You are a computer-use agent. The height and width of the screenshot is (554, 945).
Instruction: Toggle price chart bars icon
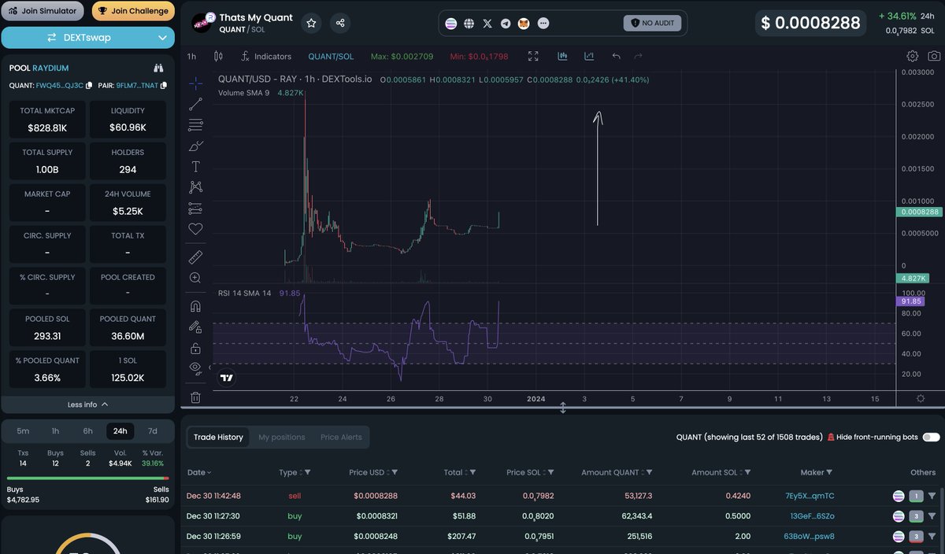[562, 56]
